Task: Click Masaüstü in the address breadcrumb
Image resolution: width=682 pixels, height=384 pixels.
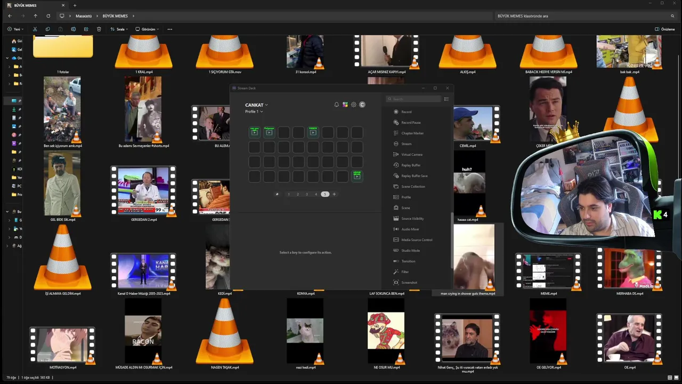Action: click(84, 16)
